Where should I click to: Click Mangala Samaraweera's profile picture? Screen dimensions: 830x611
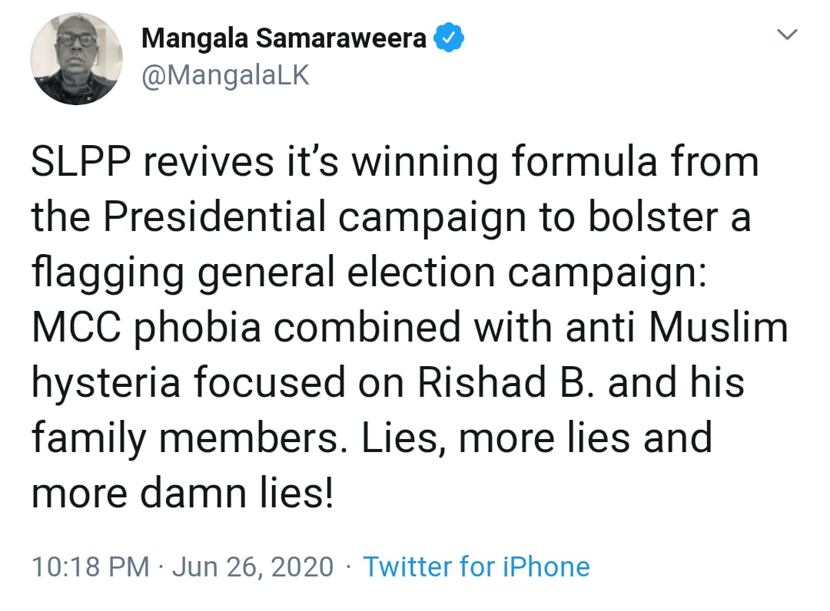click(x=76, y=58)
